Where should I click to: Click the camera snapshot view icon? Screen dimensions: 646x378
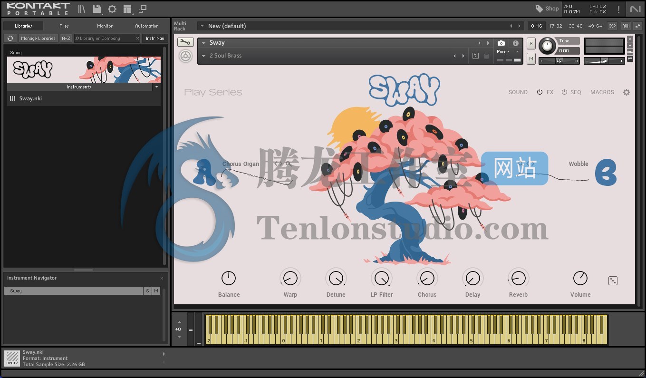pos(501,43)
